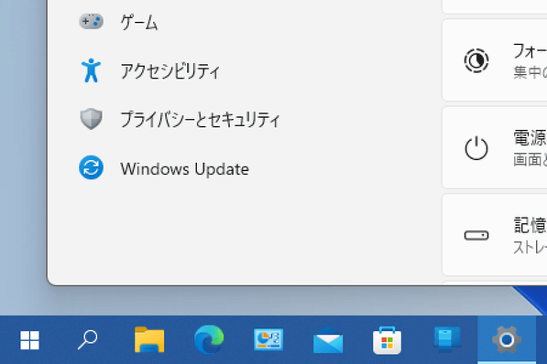Open the blue desktop app taskbar icon
Viewport: 547px width, 364px height.
(447, 339)
